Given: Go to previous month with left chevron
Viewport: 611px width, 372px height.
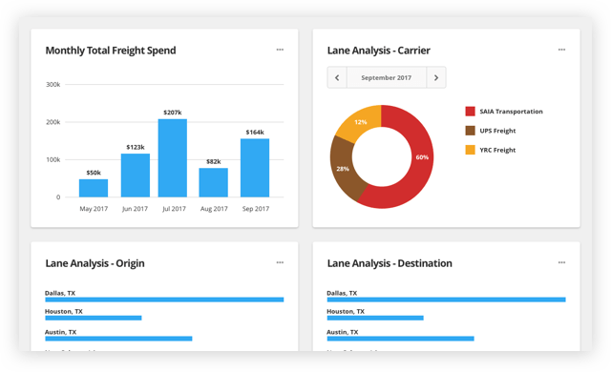Looking at the screenshot, I should (337, 77).
